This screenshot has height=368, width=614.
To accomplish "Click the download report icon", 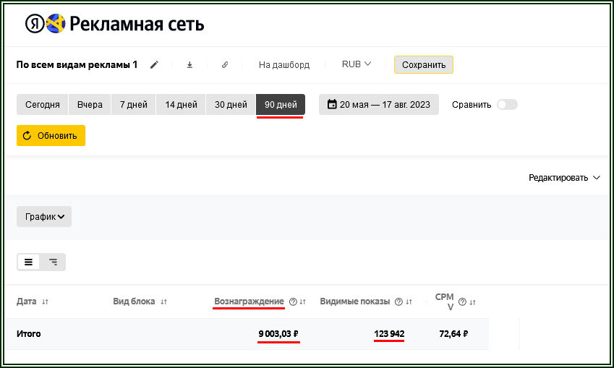I will click(x=189, y=65).
